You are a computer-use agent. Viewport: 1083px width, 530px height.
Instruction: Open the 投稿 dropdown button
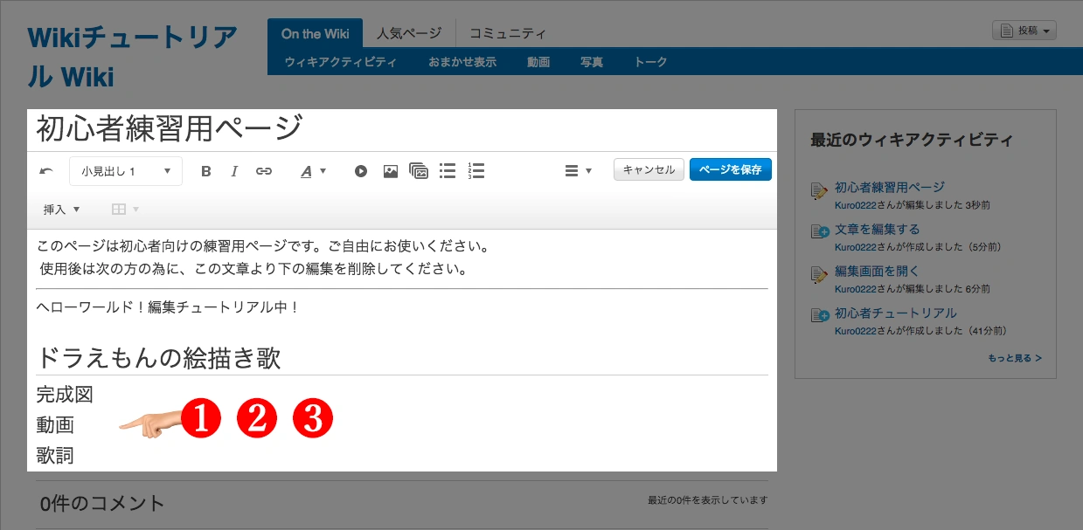[1024, 31]
